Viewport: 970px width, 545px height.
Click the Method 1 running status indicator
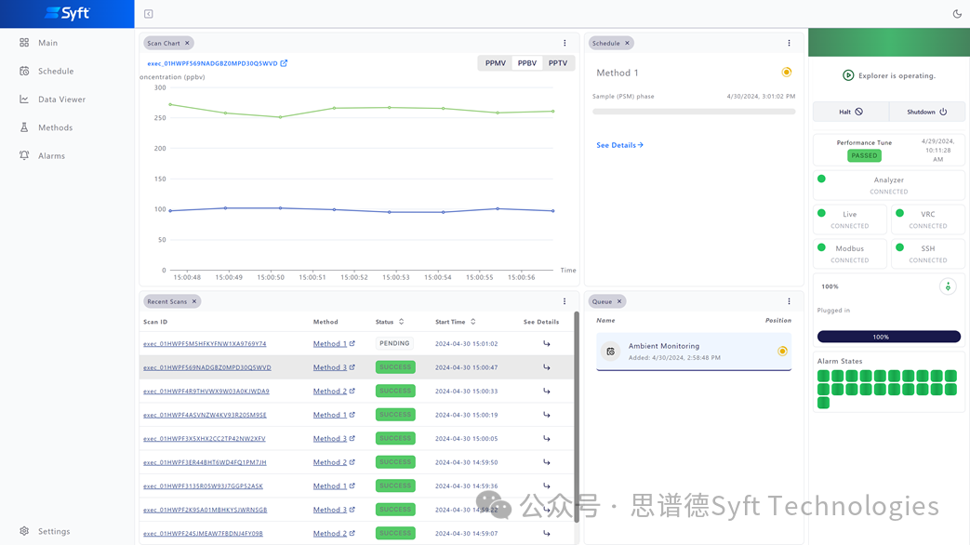(786, 73)
